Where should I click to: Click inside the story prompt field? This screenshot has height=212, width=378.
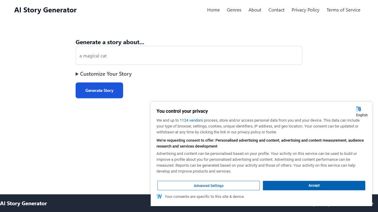[189, 55]
